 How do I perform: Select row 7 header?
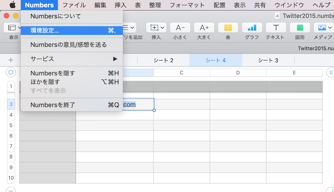11,146
